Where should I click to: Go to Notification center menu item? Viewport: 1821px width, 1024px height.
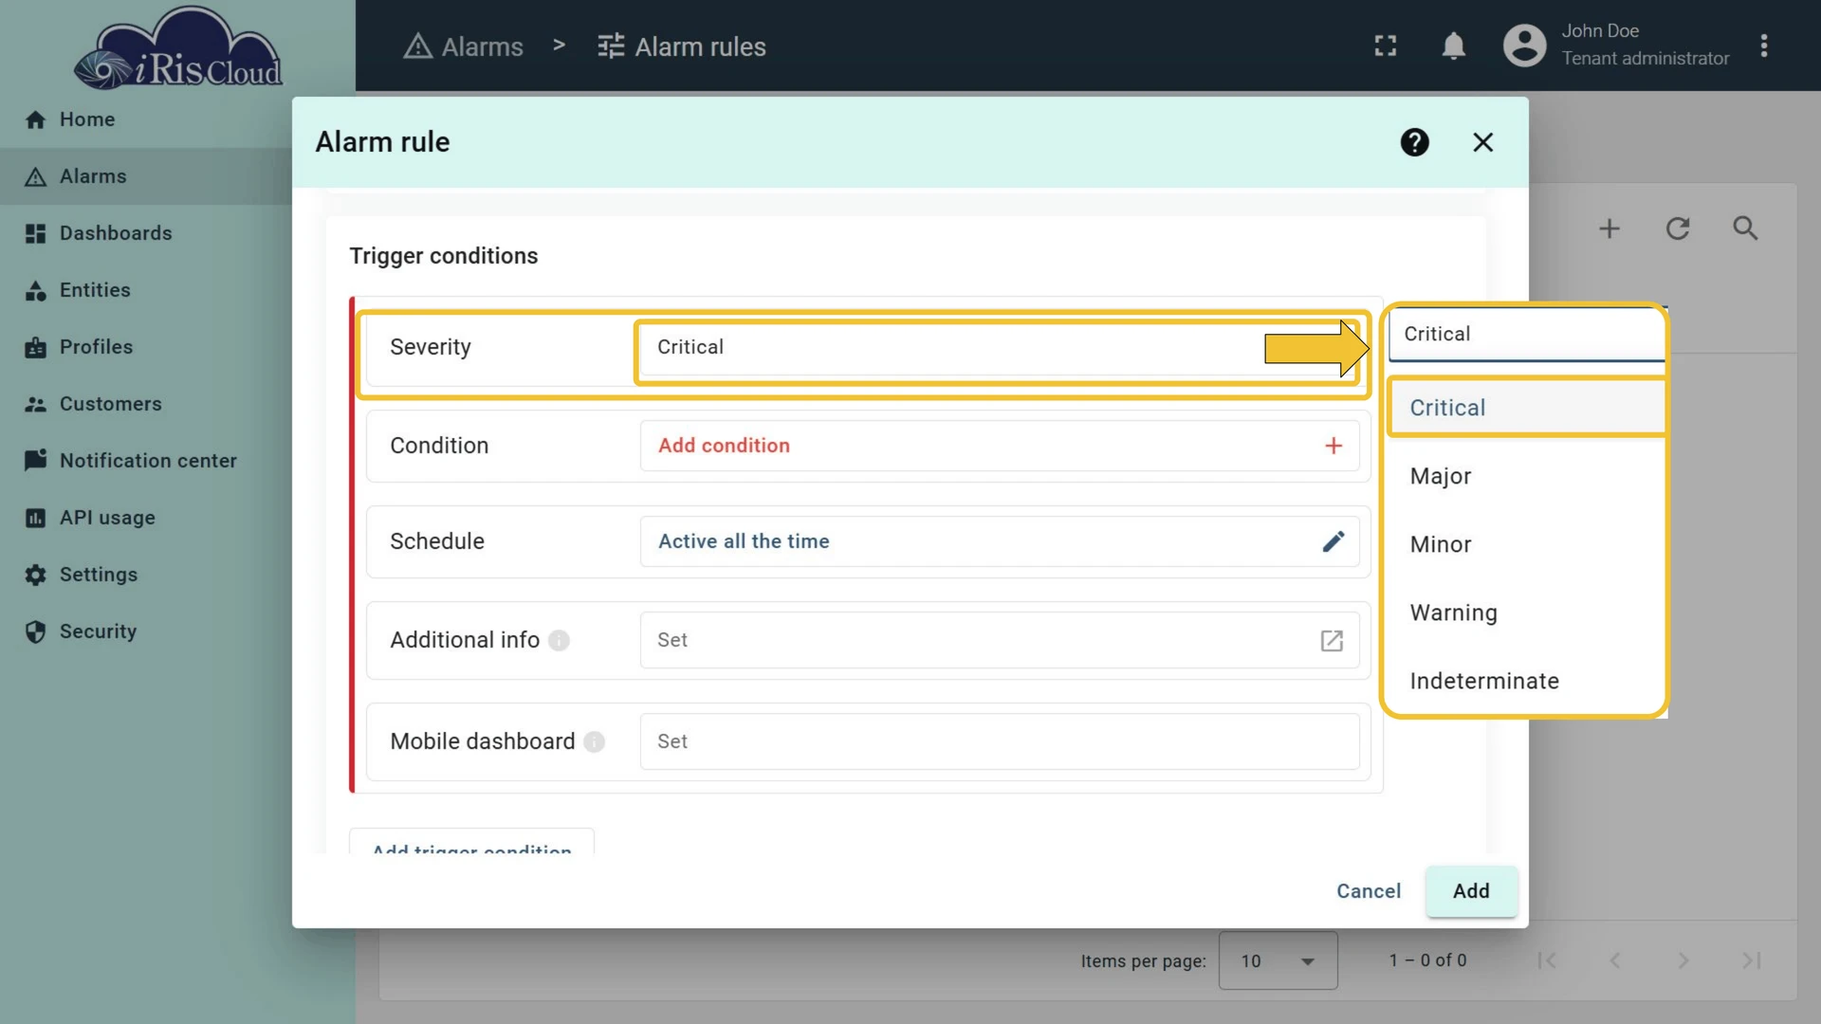point(146,461)
